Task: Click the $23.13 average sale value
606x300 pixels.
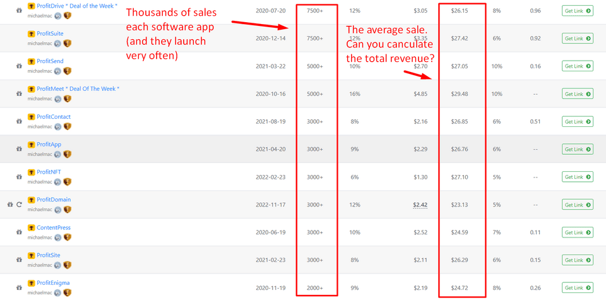Action: coord(460,205)
